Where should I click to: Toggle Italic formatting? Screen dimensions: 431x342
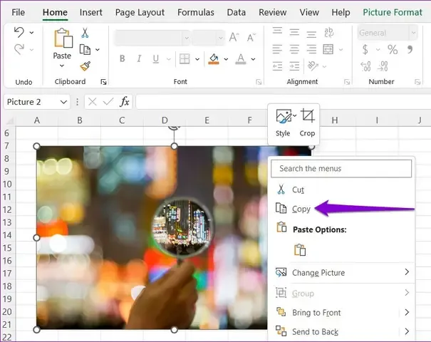point(139,58)
